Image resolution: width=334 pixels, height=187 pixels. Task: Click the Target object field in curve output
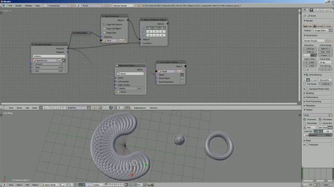[167, 71]
